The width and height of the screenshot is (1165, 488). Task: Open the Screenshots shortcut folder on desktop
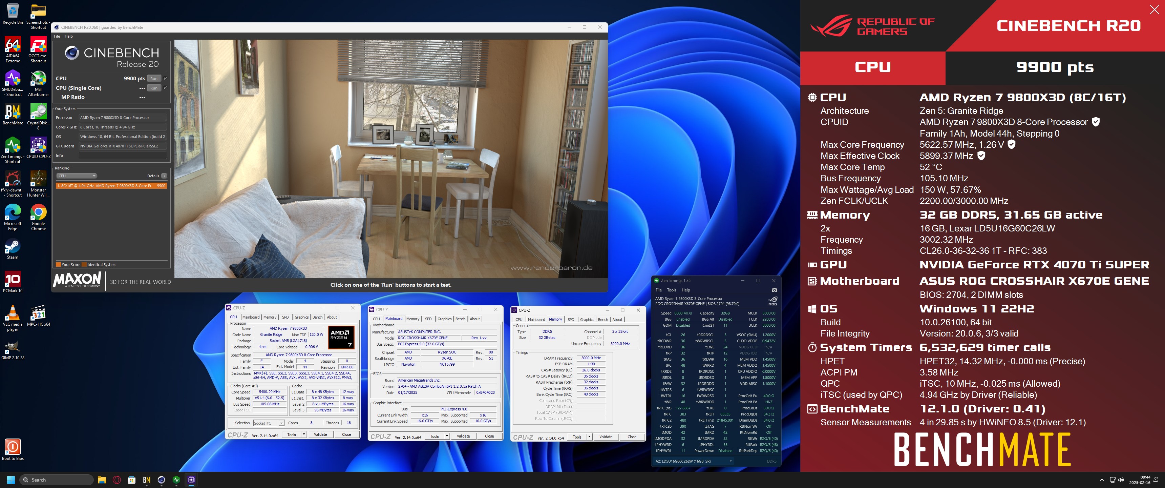coord(39,16)
